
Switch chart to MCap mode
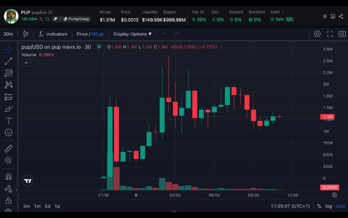pyautogui.click(x=97, y=34)
